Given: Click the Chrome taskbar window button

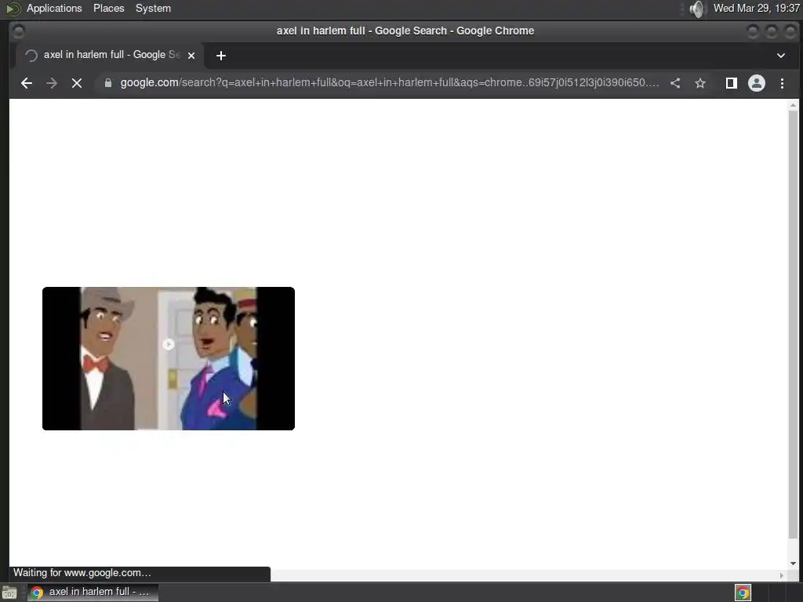Looking at the screenshot, I should pyautogui.click(x=93, y=593).
